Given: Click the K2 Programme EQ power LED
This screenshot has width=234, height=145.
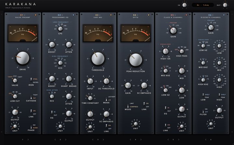Looking at the screenshot, I should point(73,15).
